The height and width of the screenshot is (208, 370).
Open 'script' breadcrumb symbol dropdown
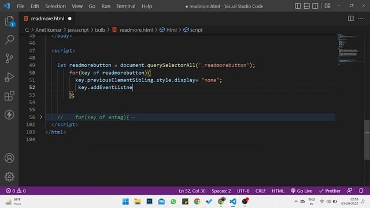(193, 30)
